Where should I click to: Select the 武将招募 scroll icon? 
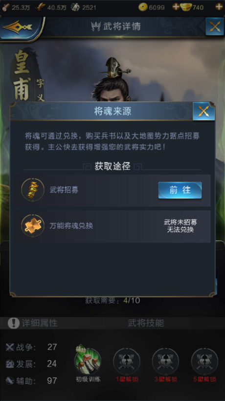[33, 190]
